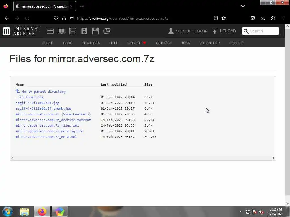The image size is (290, 217).
Task: Close the mirror.adversec.com.7z tab
Action: 71,6
